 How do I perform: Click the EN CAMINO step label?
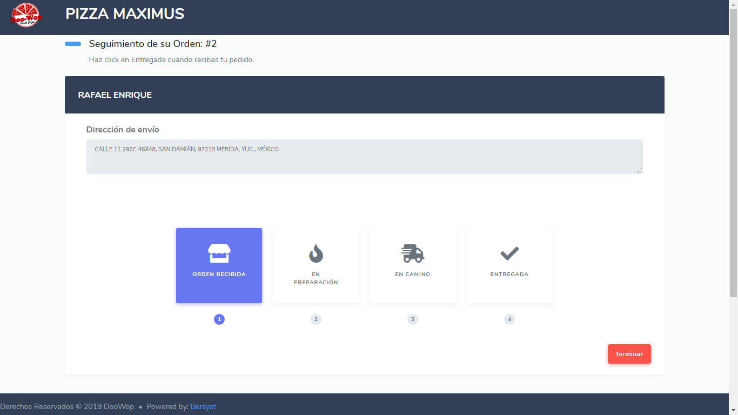pos(413,275)
